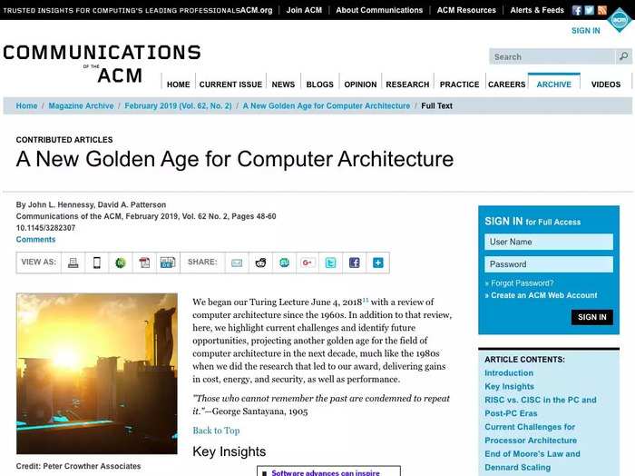
Task: Open the Digital Library view icon
Action: pyautogui.click(x=121, y=263)
